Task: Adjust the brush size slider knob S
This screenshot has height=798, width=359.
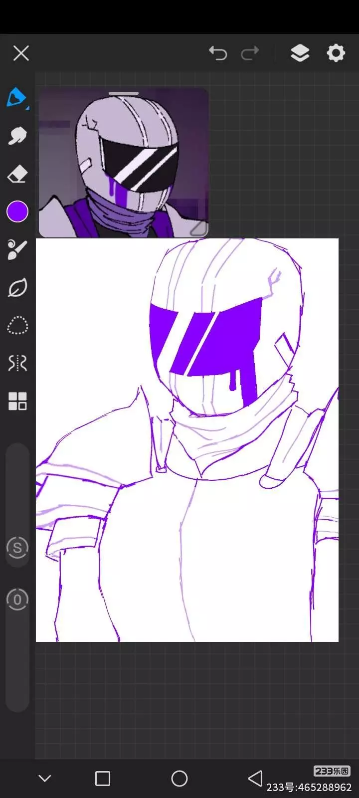Action: click(x=17, y=548)
